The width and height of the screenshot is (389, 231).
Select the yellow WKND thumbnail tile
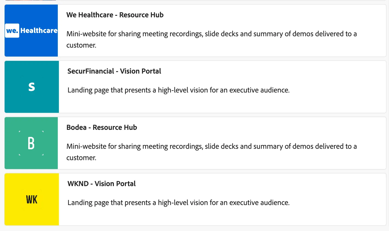[x=32, y=199]
